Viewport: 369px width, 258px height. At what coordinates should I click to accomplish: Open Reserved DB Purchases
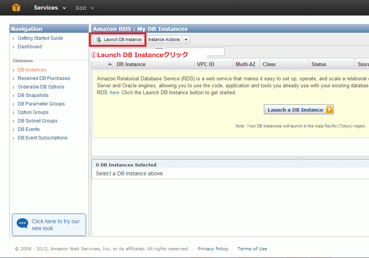click(44, 78)
